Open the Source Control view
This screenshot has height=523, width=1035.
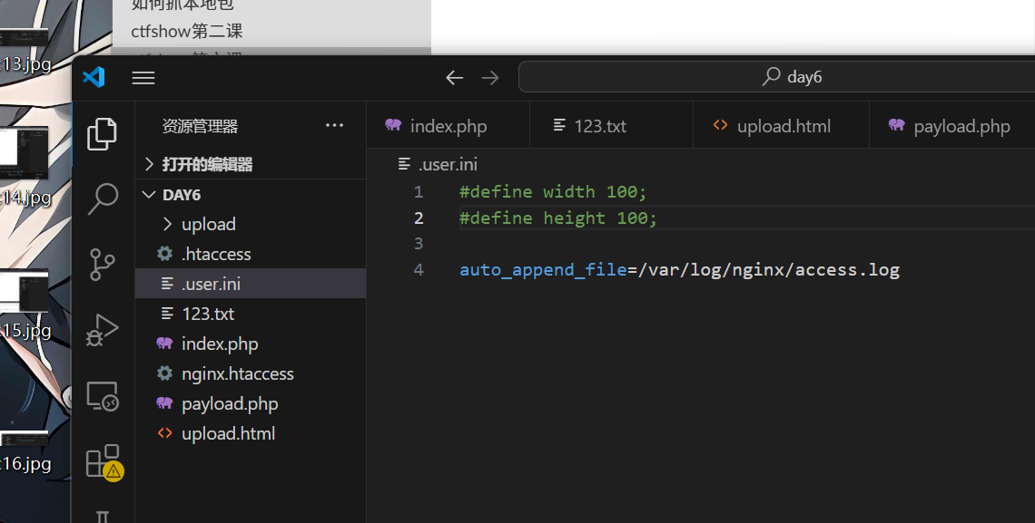pyautogui.click(x=102, y=265)
